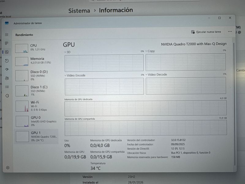Click Información heading in Settings window

coord(116,10)
